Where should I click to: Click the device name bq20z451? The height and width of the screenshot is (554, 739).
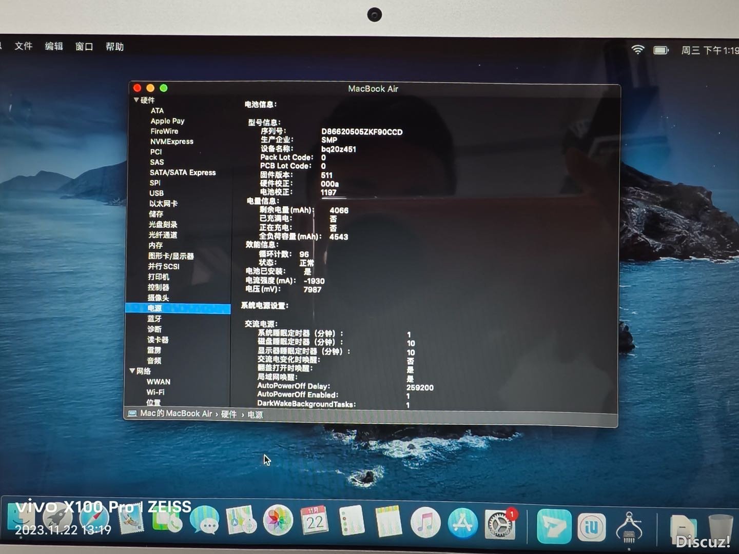pos(338,149)
